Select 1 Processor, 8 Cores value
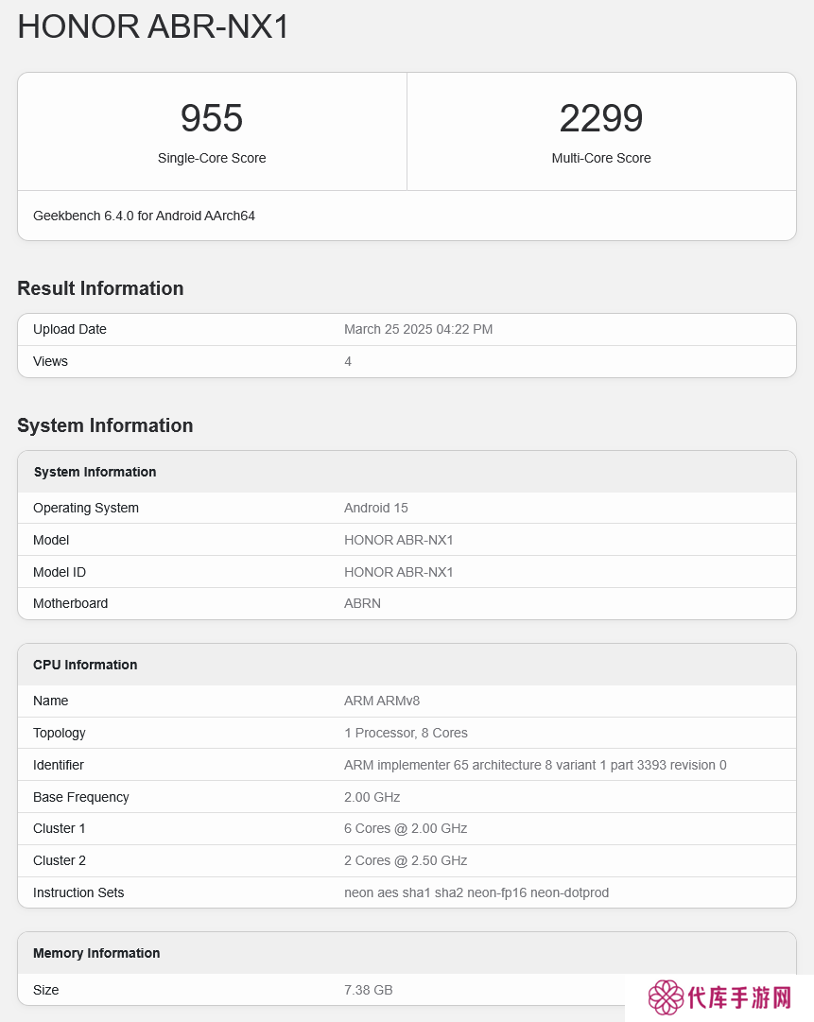The width and height of the screenshot is (814, 1022). (406, 733)
